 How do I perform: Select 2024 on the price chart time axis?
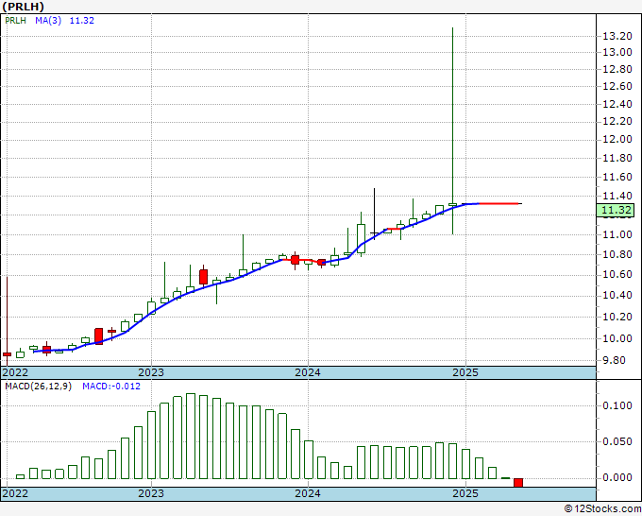pos(307,372)
